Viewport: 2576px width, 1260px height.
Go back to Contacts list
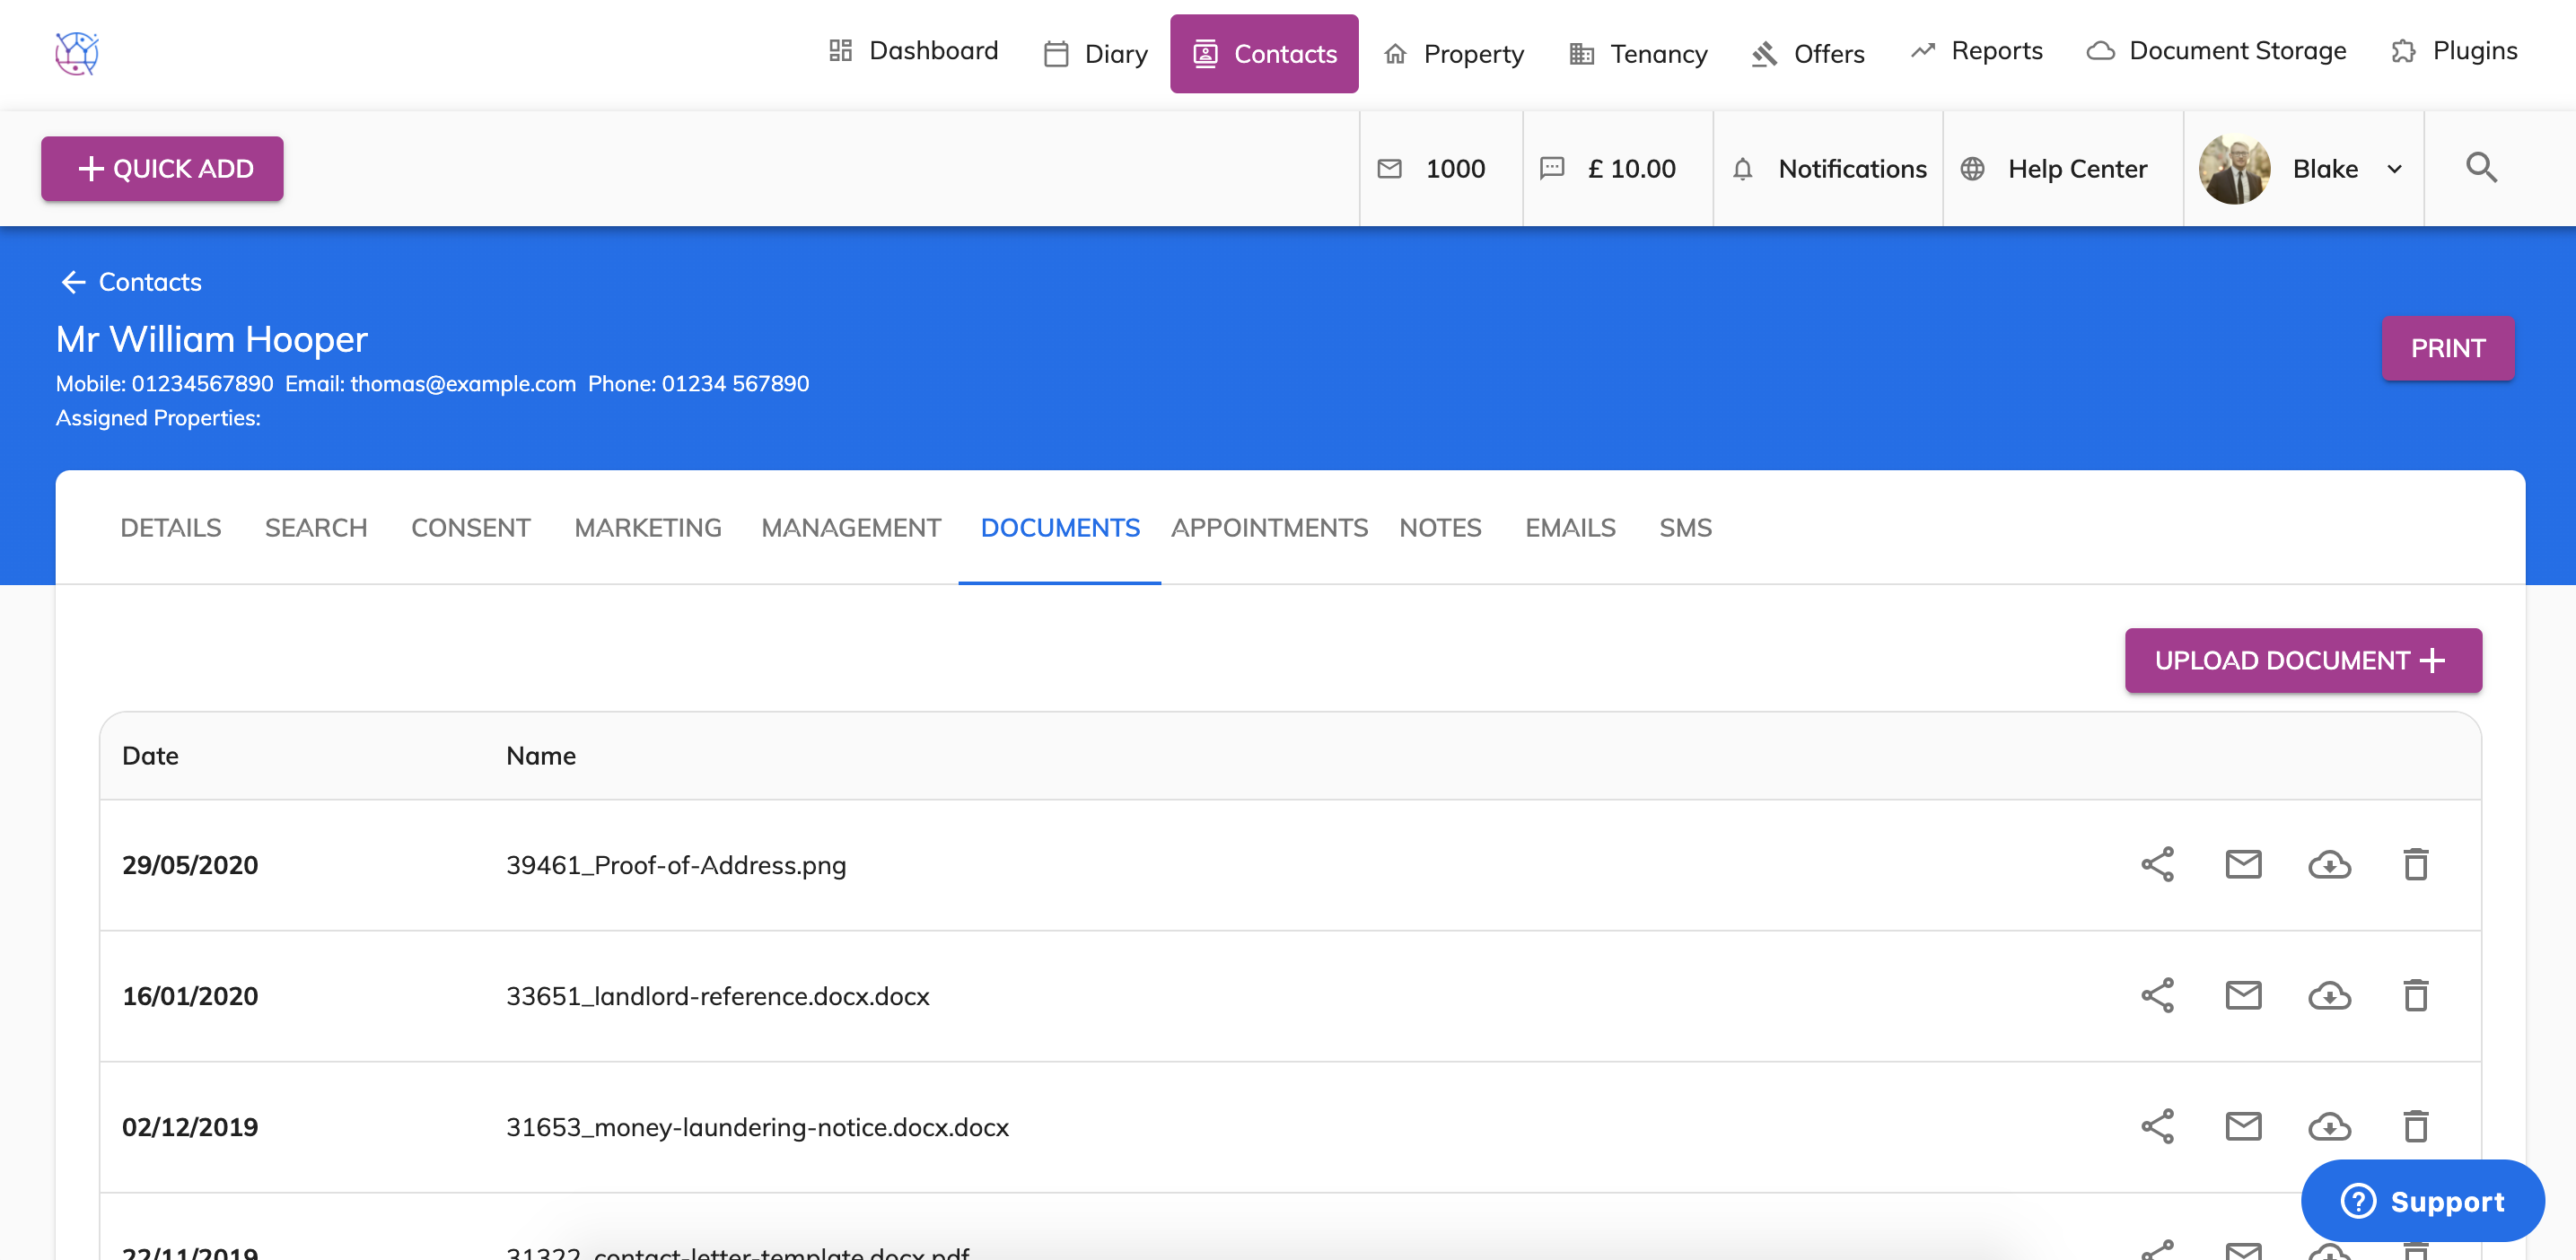point(130,282)
